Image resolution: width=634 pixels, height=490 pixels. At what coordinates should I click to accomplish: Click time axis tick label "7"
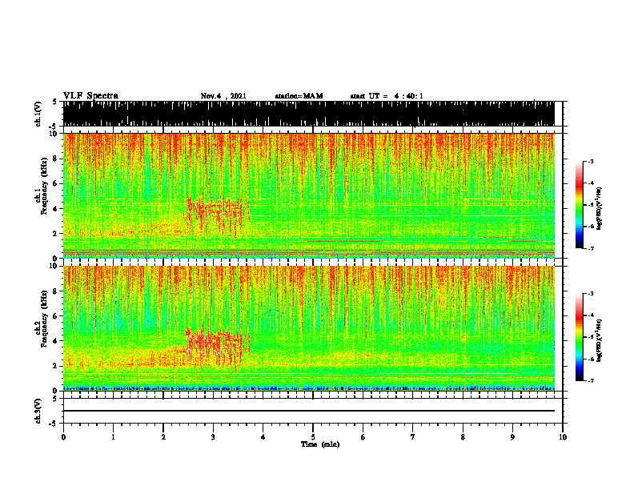click(x=413, y=437)
